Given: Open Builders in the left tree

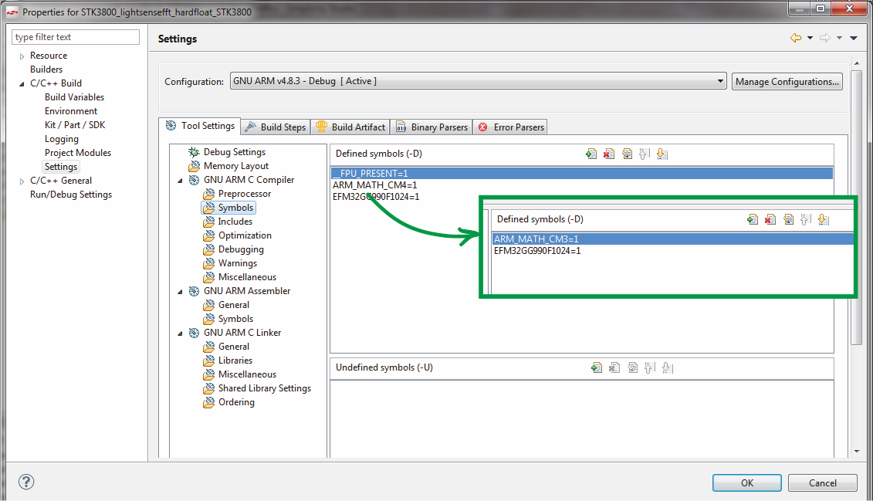Looking at the screenshot, I should click(x=46, y=69).
